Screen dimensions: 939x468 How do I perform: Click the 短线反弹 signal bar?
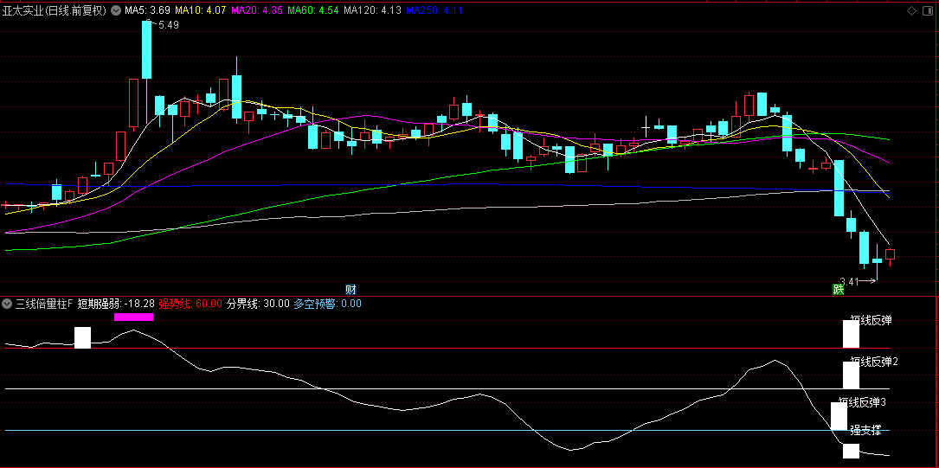click(x=852, y=334)
